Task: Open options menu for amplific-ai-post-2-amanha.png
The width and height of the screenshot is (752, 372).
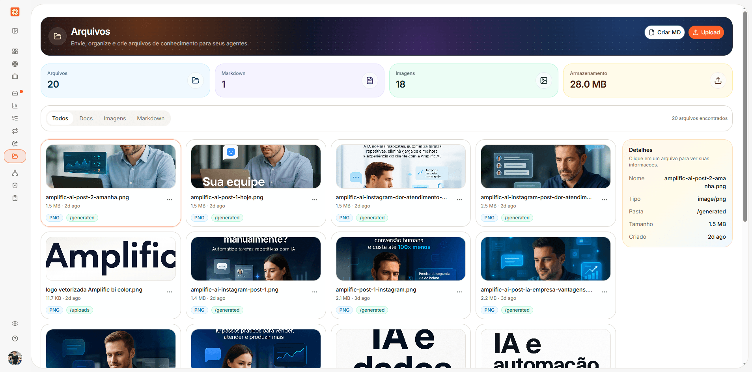Action: tap(170, 200)
